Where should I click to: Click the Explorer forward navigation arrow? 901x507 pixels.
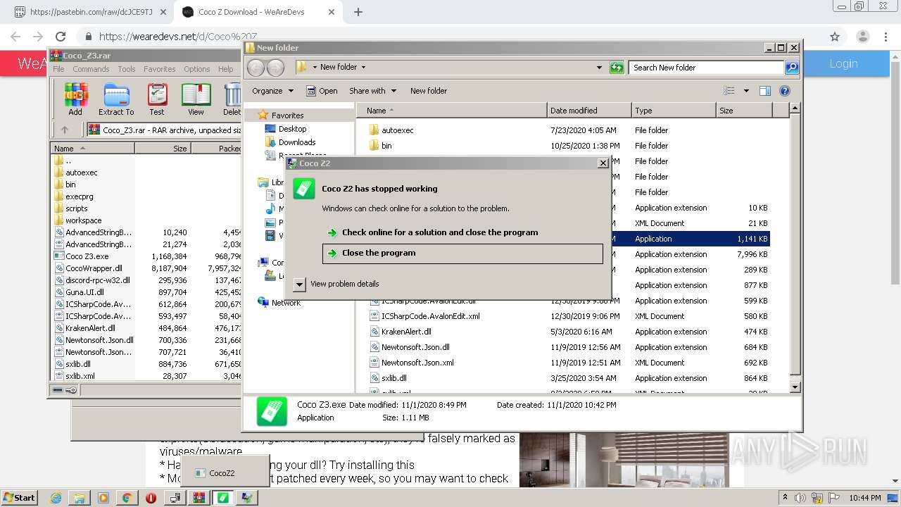275,68
